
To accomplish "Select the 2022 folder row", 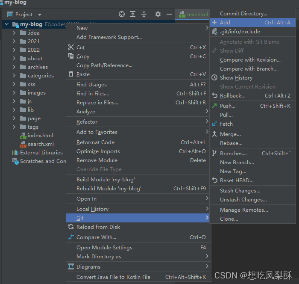I will coord(34,50).
